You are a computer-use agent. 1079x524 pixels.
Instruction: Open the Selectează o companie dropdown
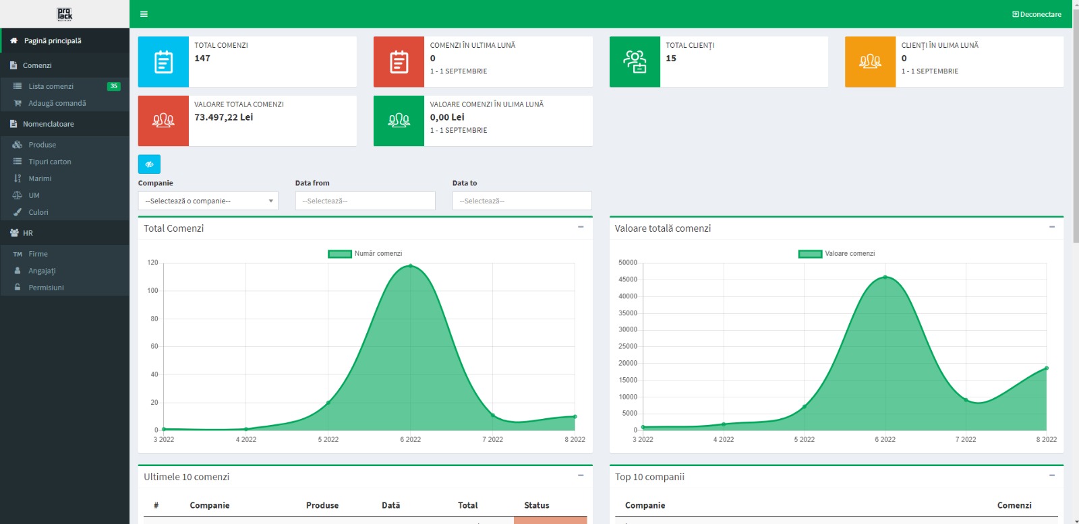[x=208, y=201]
